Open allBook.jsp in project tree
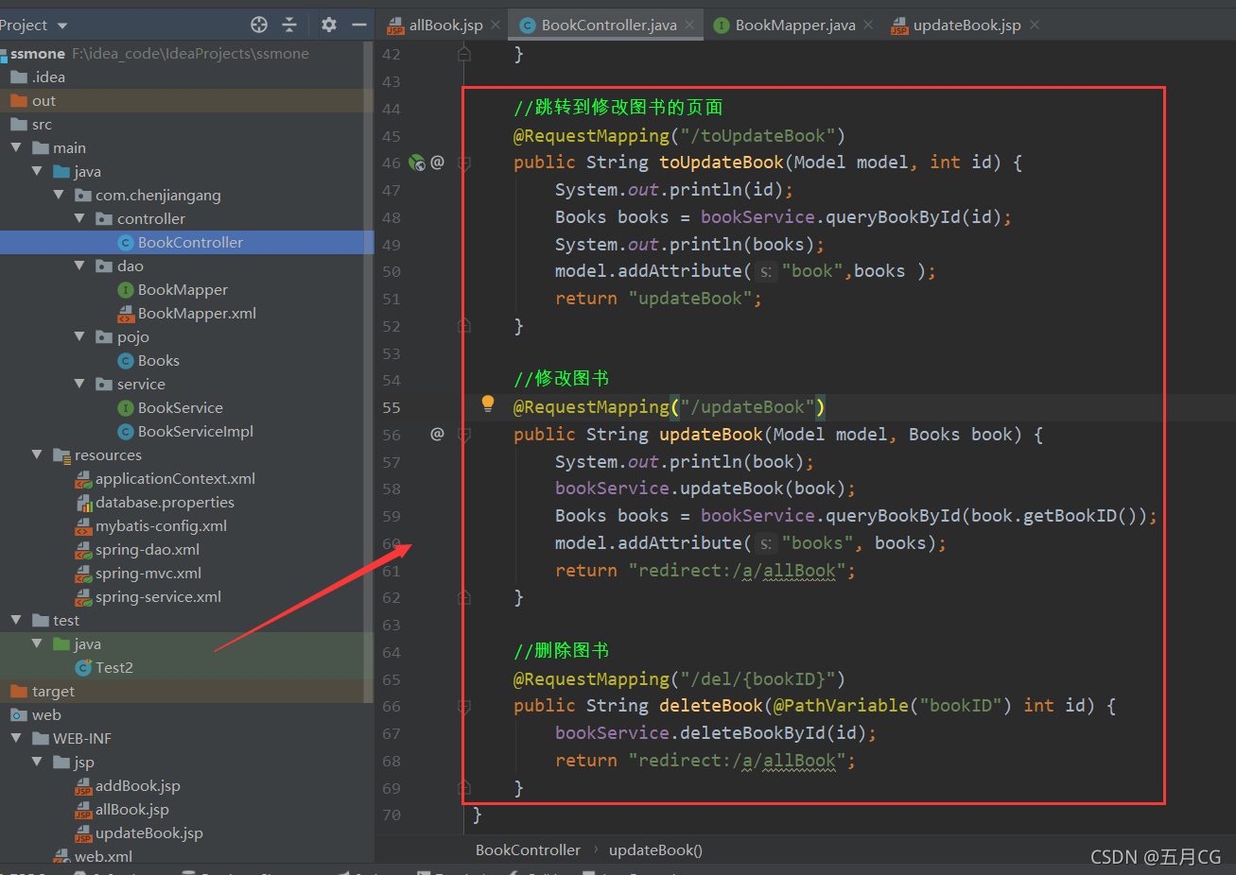The height and width of the screenshot is (875, 1236). tap(131, 809)
